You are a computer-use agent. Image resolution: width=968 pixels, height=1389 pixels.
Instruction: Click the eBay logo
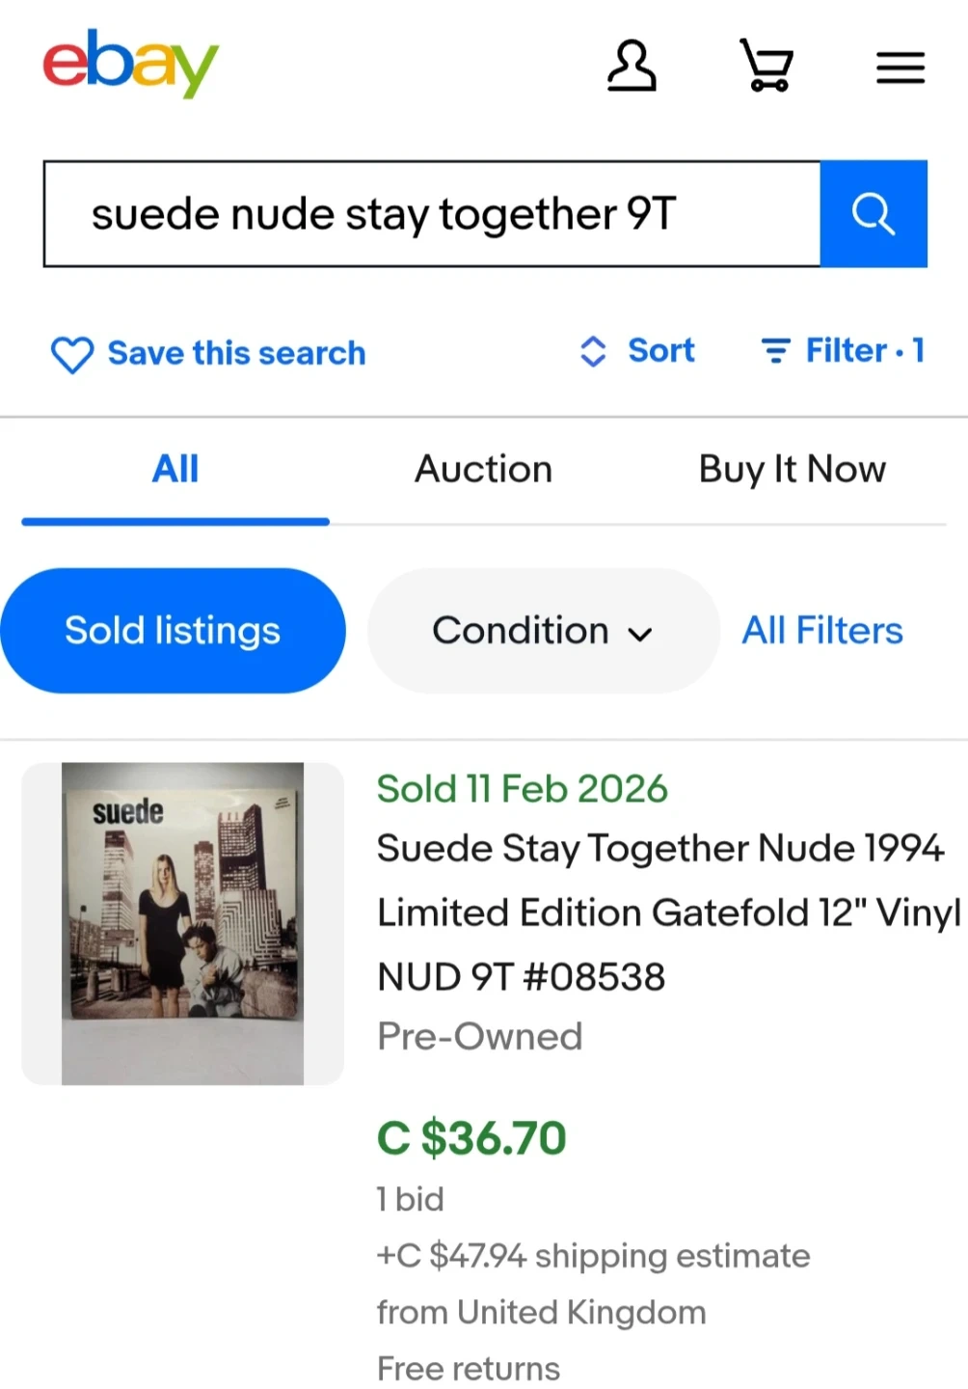pyautogui.click(x=131, y=64)
